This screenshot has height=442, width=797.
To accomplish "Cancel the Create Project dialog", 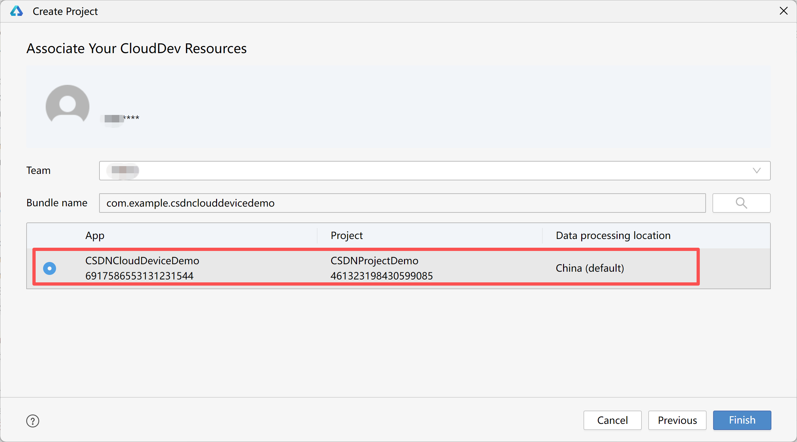I will (612, 420).
